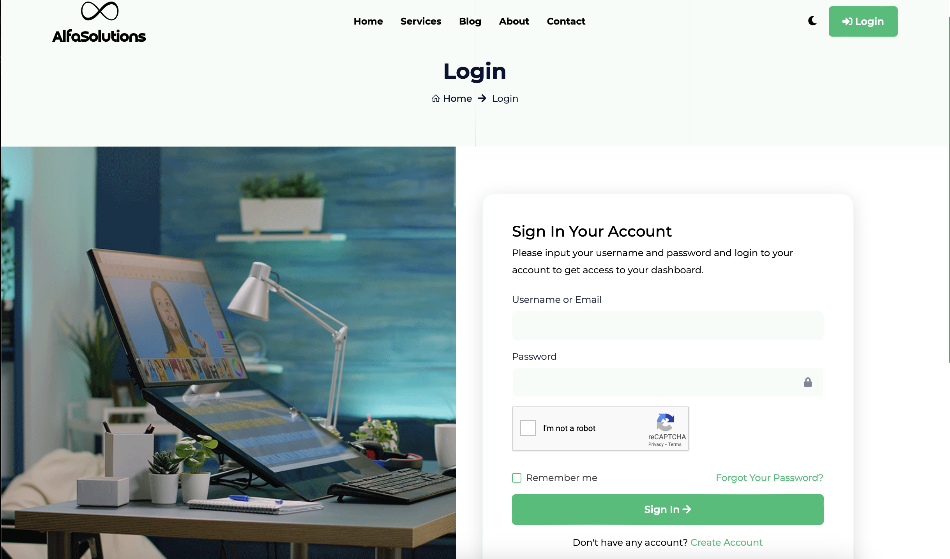Click the breadcrumb arrow between Home and Login
Screen dimensions: 950x559
tap(482, 98)
